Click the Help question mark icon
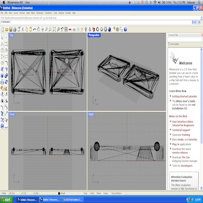 pos(125,29)
